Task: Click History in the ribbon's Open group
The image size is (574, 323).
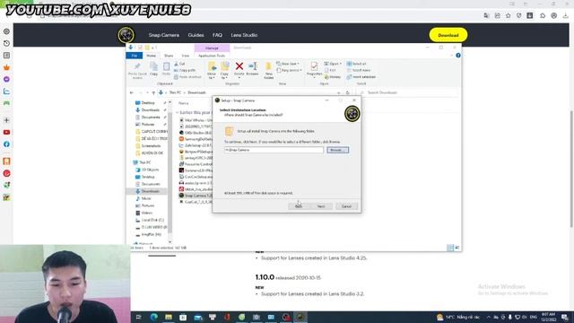Action: click(333, 77)
